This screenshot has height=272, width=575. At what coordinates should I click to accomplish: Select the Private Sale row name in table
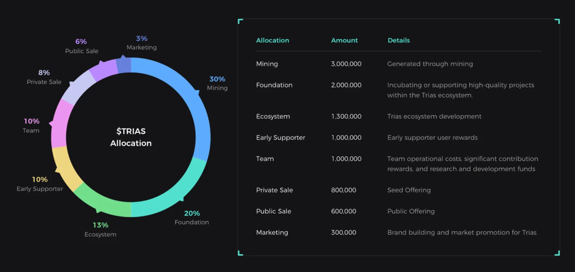274,190
